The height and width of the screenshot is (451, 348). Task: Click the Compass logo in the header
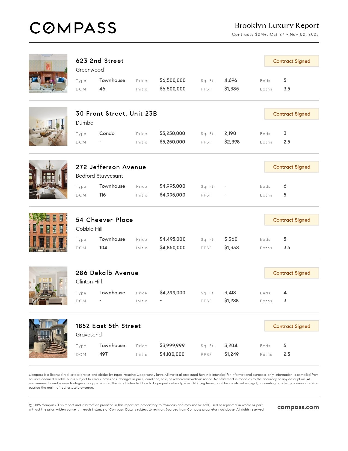[x=73, y=28]
